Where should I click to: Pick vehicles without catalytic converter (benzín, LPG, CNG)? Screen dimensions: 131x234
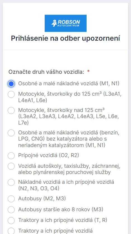(x=11, y=133)
